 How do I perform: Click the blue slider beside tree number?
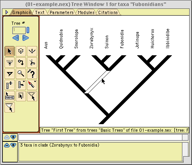(28, 30)
